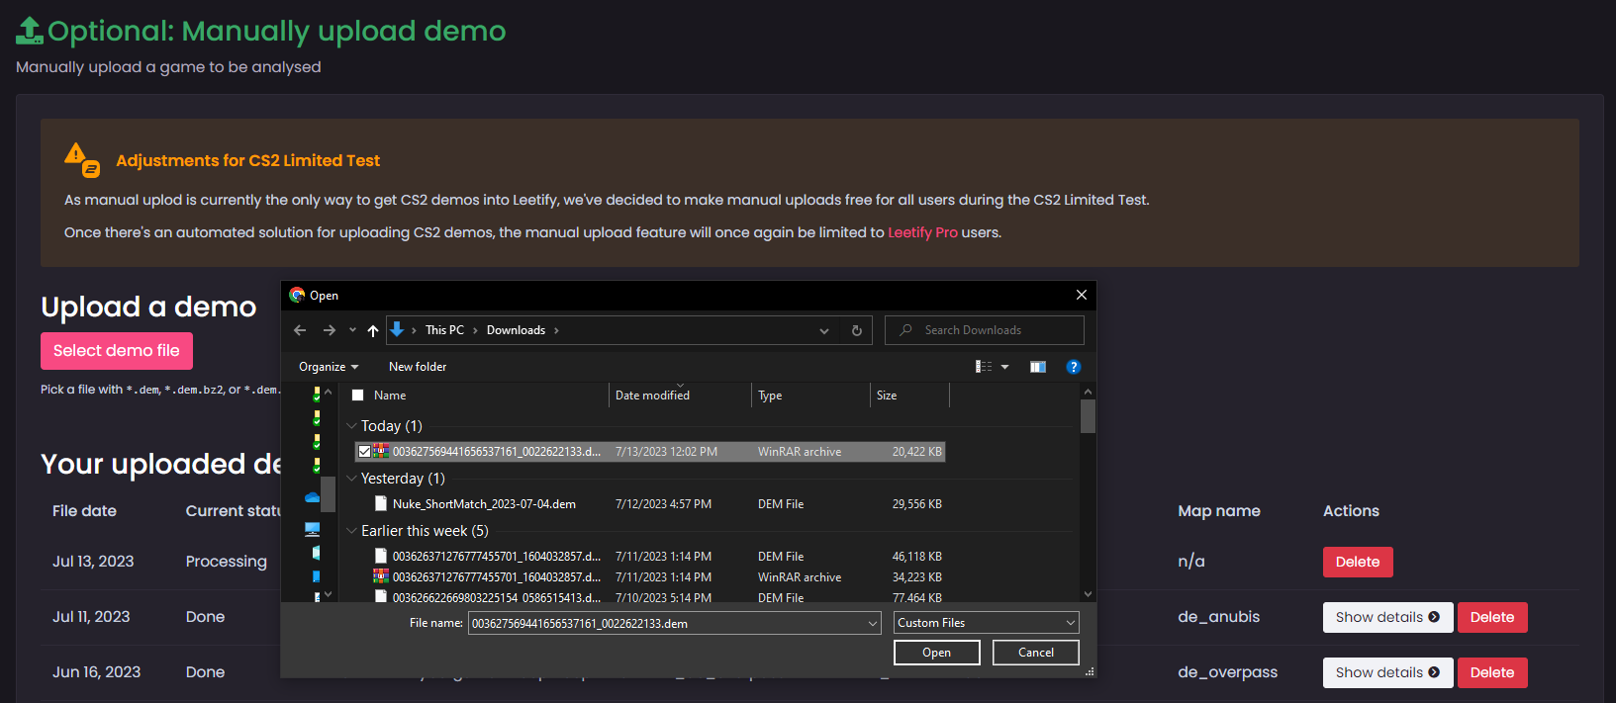Click New folder in the toolbar
The height and width of the screenshot is (703, 1616).
pos(418,367)
